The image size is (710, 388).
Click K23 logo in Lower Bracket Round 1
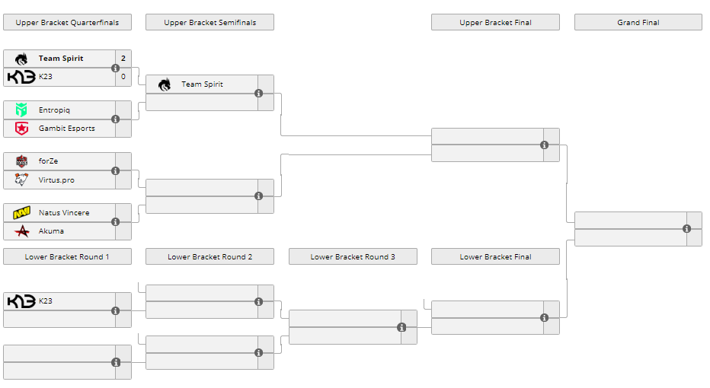pyautogui.click(x=21, y=301)
